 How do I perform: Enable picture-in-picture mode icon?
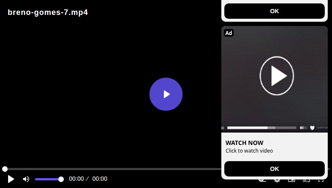[292, 181]
